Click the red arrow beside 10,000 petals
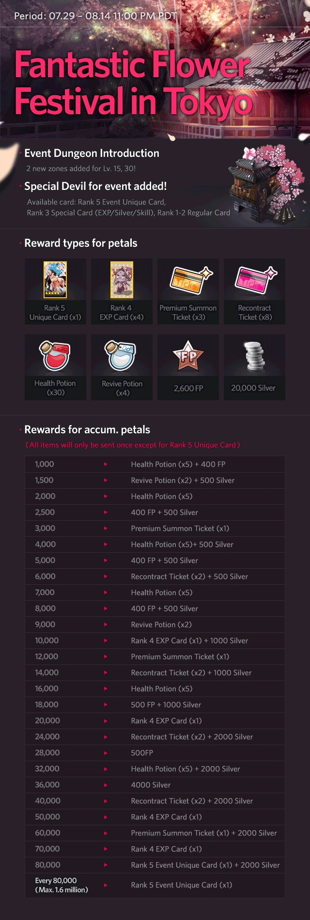Screen dimensions: 310x920 click(106, 641)
